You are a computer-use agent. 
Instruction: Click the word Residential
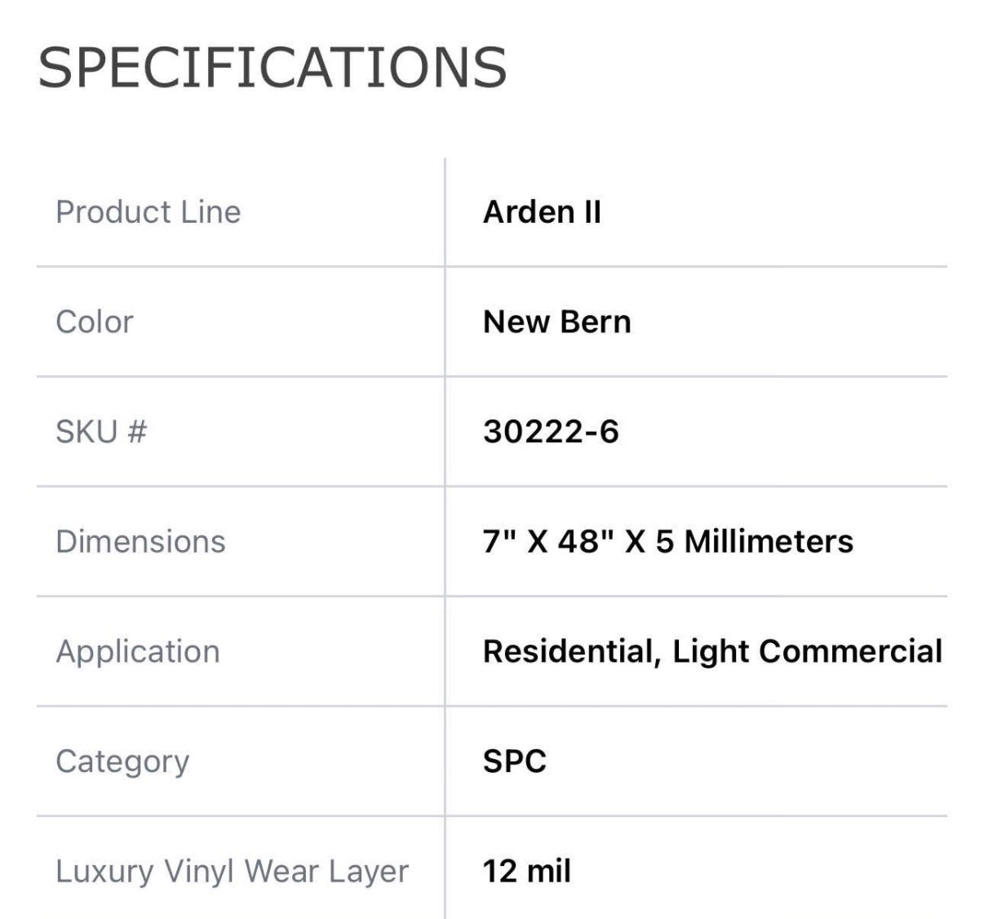click(x=571, y=651)
